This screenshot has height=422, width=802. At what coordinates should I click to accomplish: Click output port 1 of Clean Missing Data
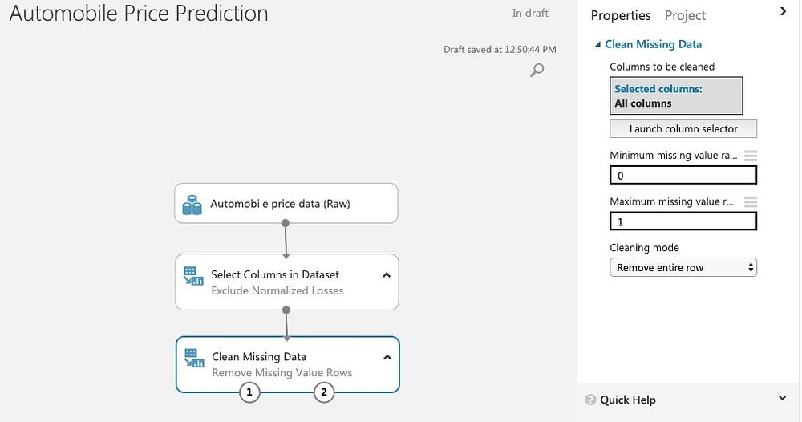pyautogui.click(x=249, y=392)
